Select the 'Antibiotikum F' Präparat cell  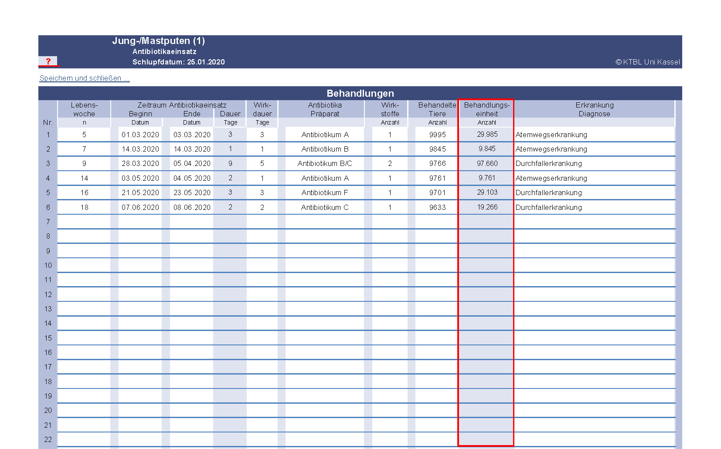tap(325, 193)
